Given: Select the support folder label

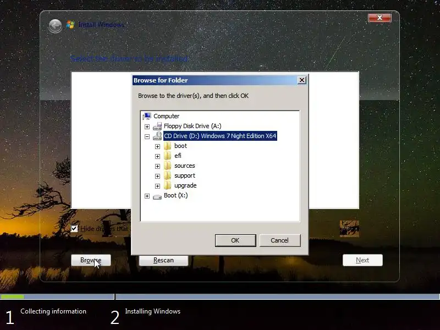Looking at the screenshot, I should [x=185, y=175].
